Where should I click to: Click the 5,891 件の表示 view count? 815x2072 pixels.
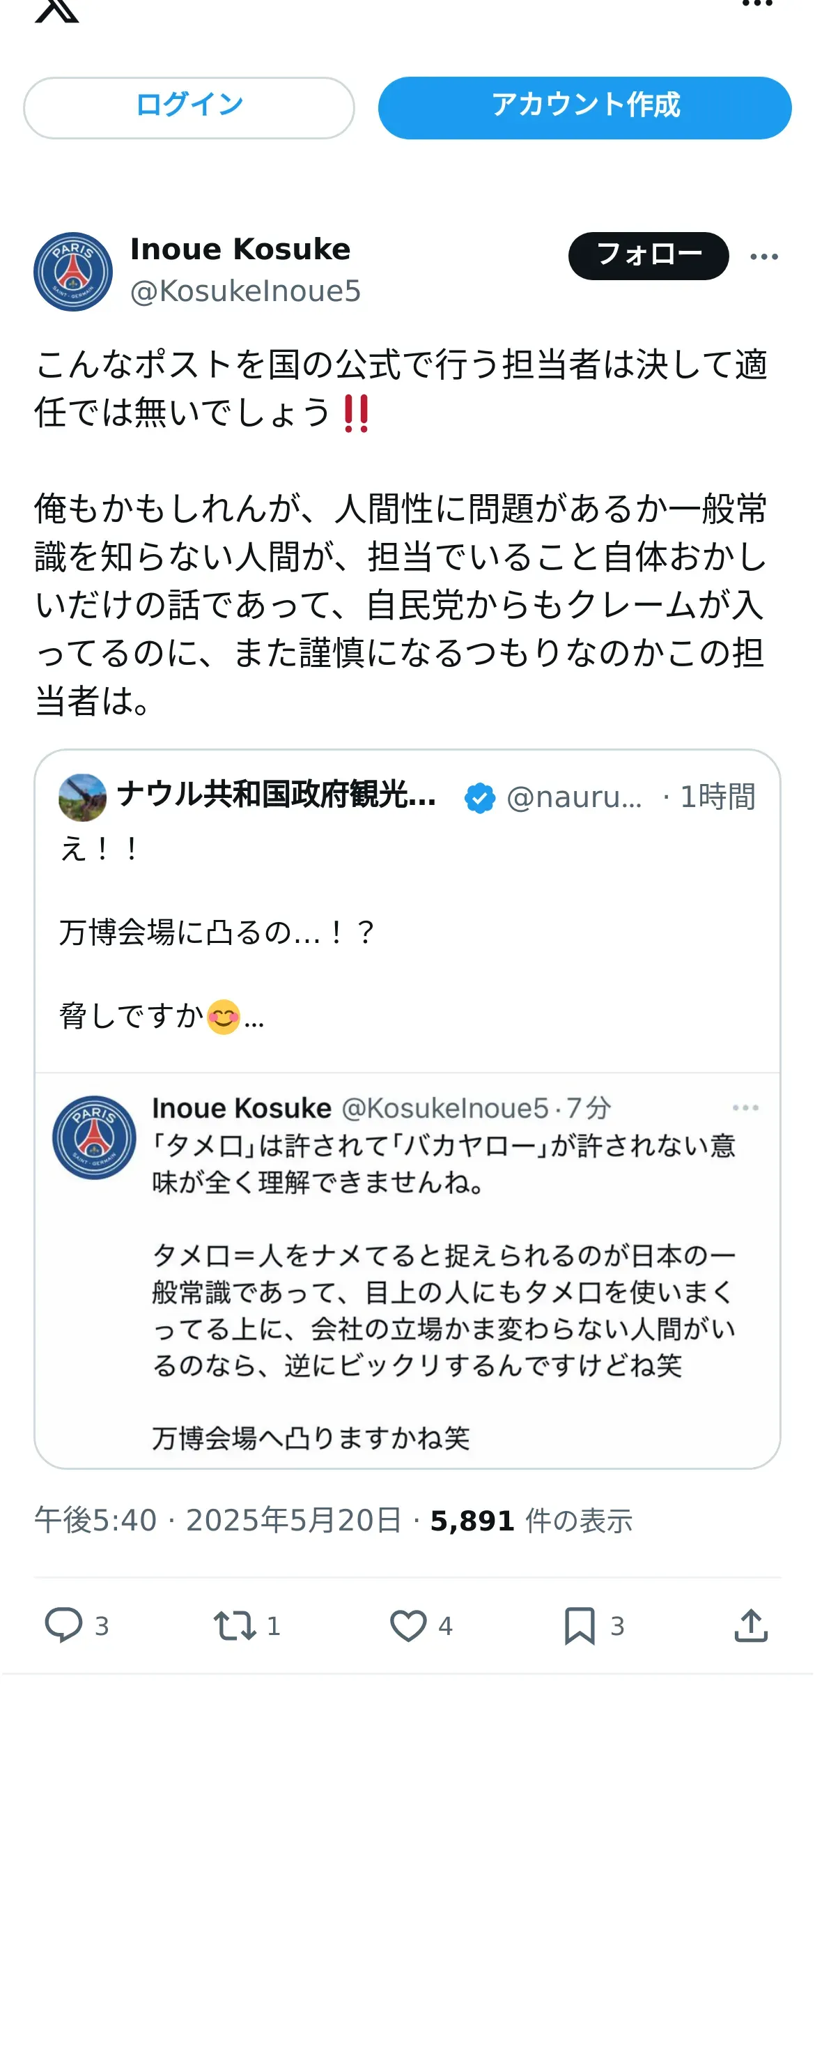(x=531, y=1520)
